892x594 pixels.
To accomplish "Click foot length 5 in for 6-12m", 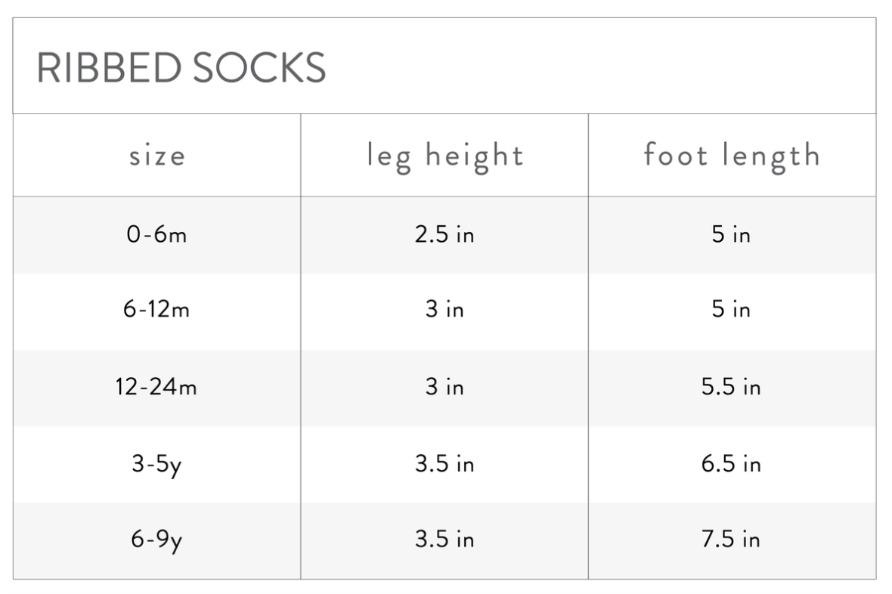I will click(732, 310).
